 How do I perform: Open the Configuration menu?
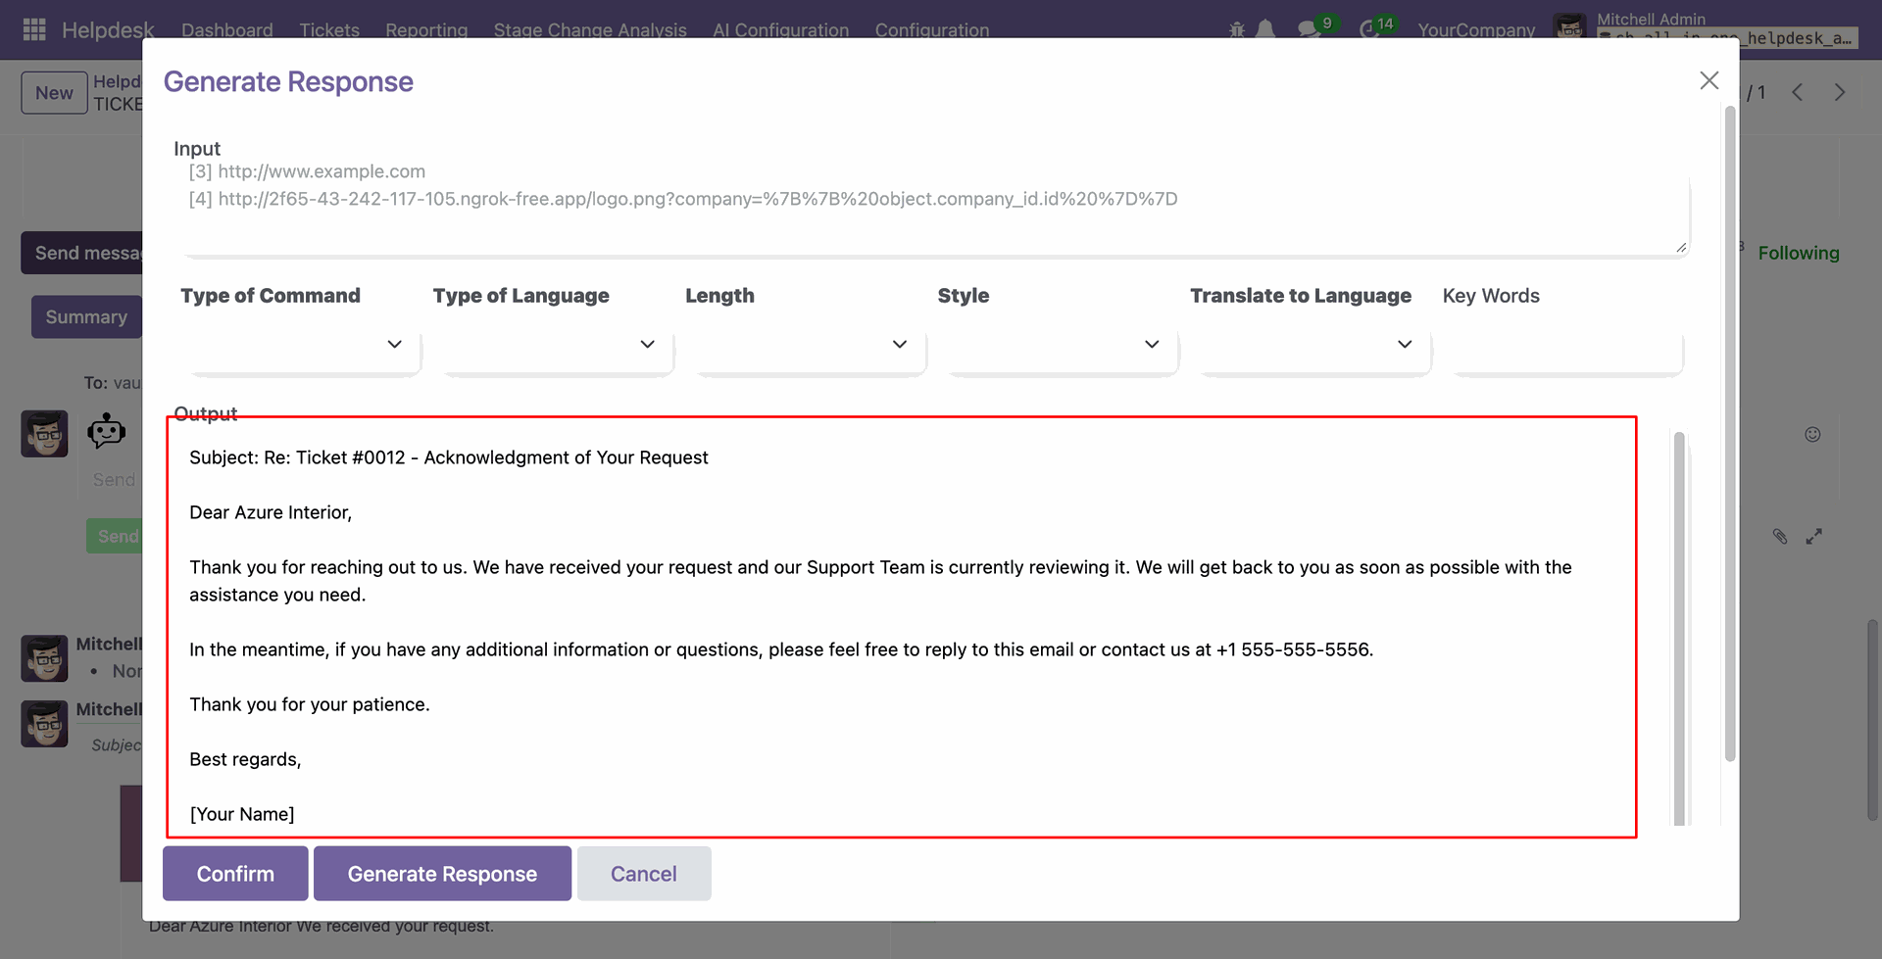[x=932, y=30]
